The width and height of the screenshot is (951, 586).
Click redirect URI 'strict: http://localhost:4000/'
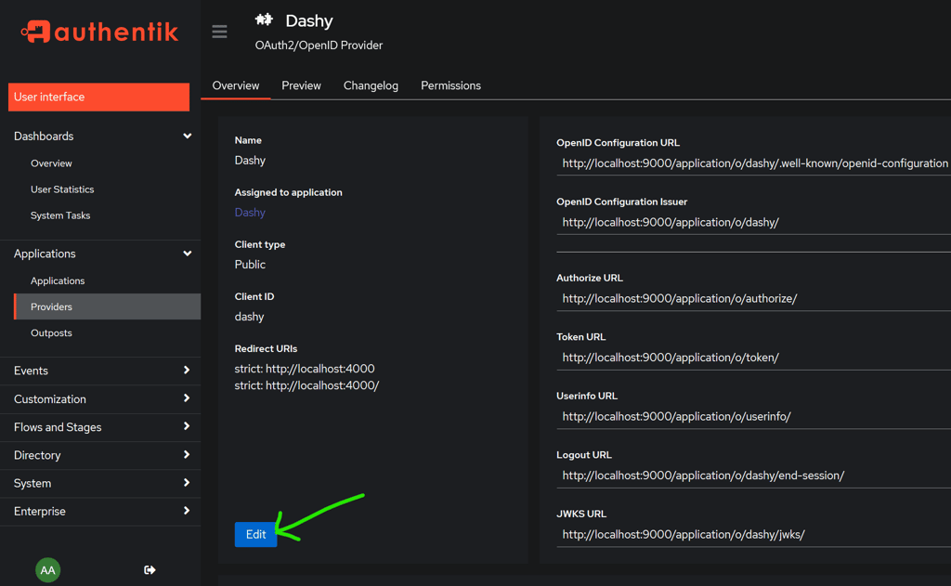click(306, 385)
